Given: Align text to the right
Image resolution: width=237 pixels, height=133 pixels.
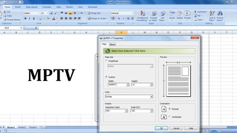Looking at the screenshot, I should [x=70, y=18].
